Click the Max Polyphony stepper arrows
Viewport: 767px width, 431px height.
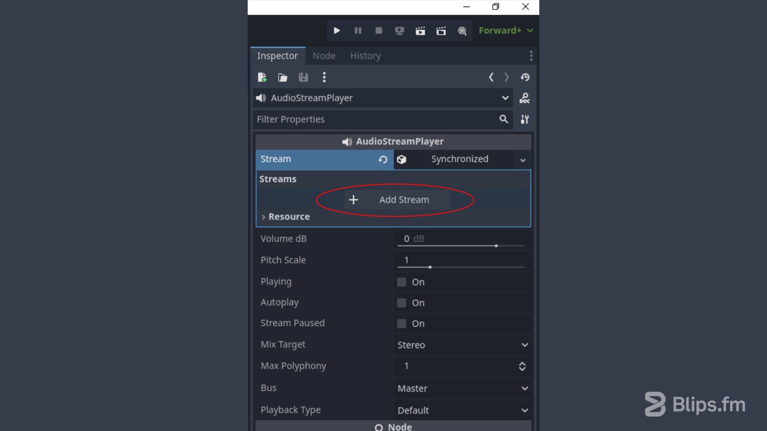(522, 366)
